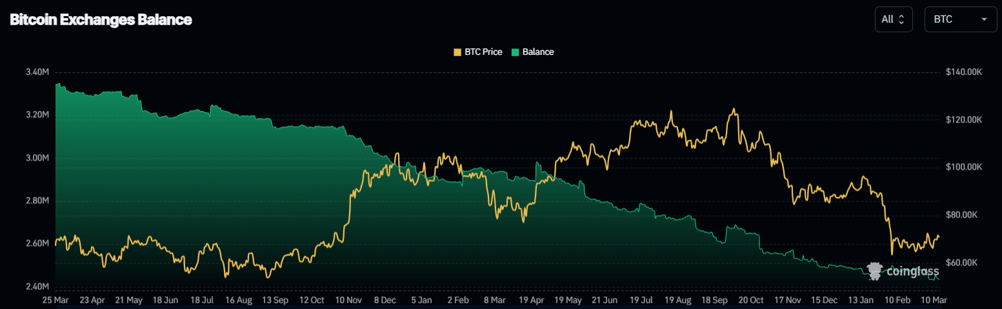This screenshot has height=309, width=1002.
Task: Click the 3.40M left axis label
Action: coord(36,72)
